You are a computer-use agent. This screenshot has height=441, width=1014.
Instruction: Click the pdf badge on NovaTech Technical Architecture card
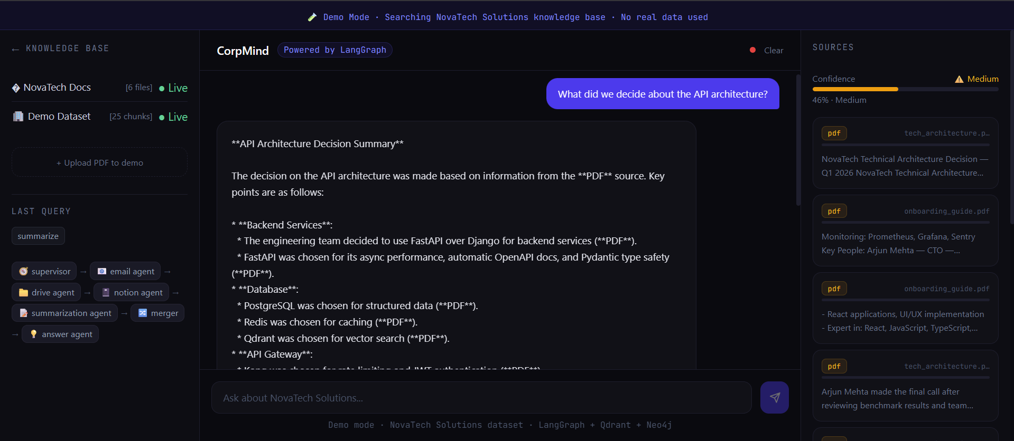tap(834, 133)
